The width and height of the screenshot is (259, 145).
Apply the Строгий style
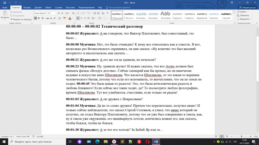tap(226, 15)
